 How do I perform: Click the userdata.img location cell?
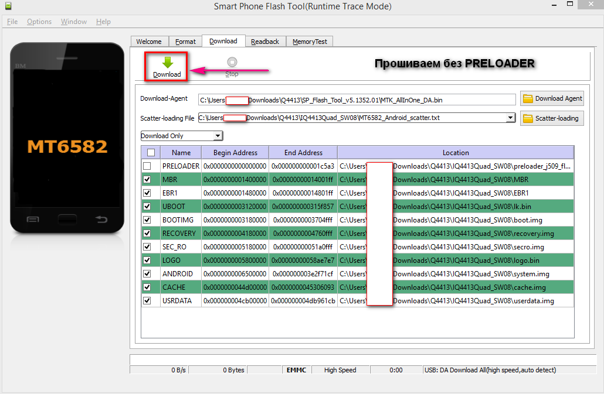pyautogui.click(x=456, y=300)
